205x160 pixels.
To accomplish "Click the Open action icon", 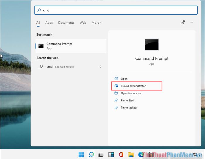I will click(x=116, y=78).
